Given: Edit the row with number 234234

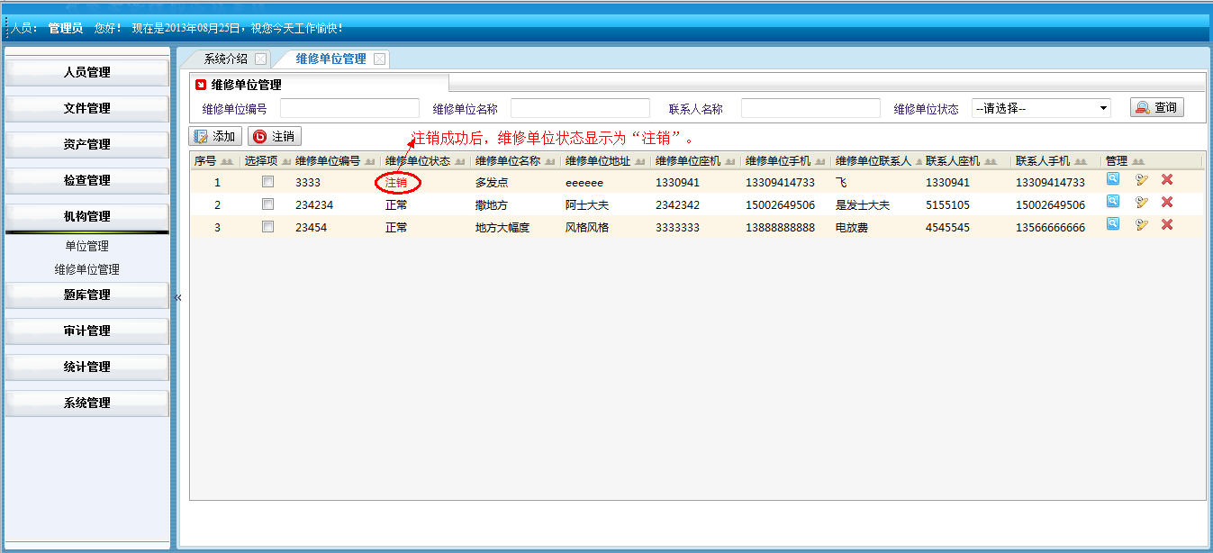Looking at the screenshot, I should click(x=1142, y=202).
